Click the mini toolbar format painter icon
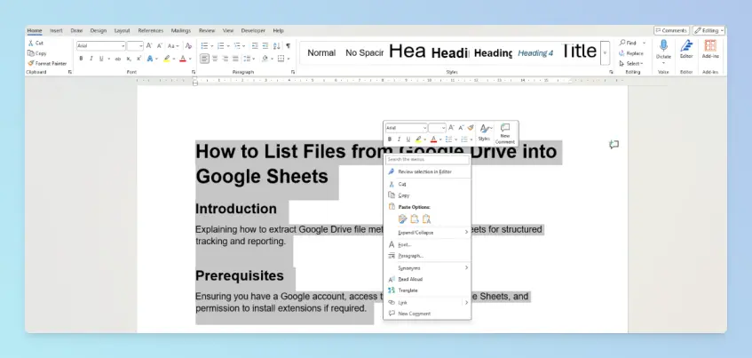The width and height of the screenshot is (752, 358). click(471, 128)
